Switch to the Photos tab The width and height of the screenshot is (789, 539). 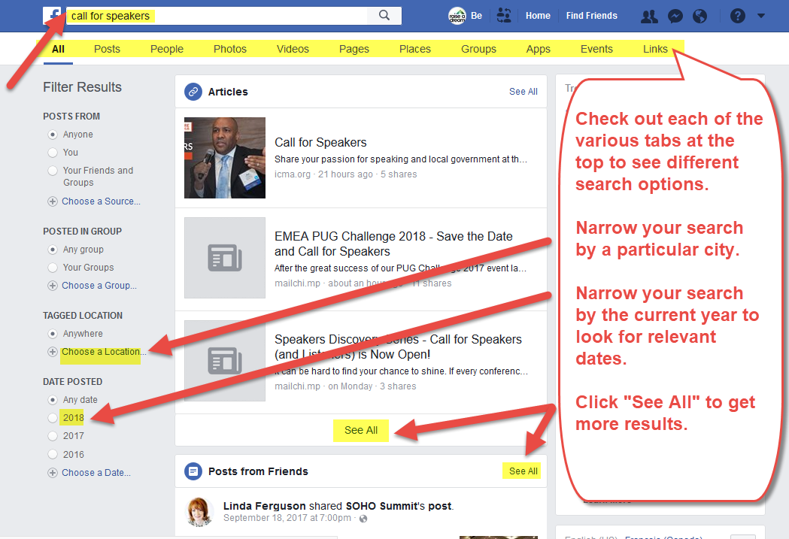pos(230,50)
